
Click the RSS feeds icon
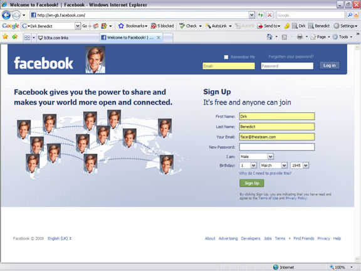tap(285, 37)
